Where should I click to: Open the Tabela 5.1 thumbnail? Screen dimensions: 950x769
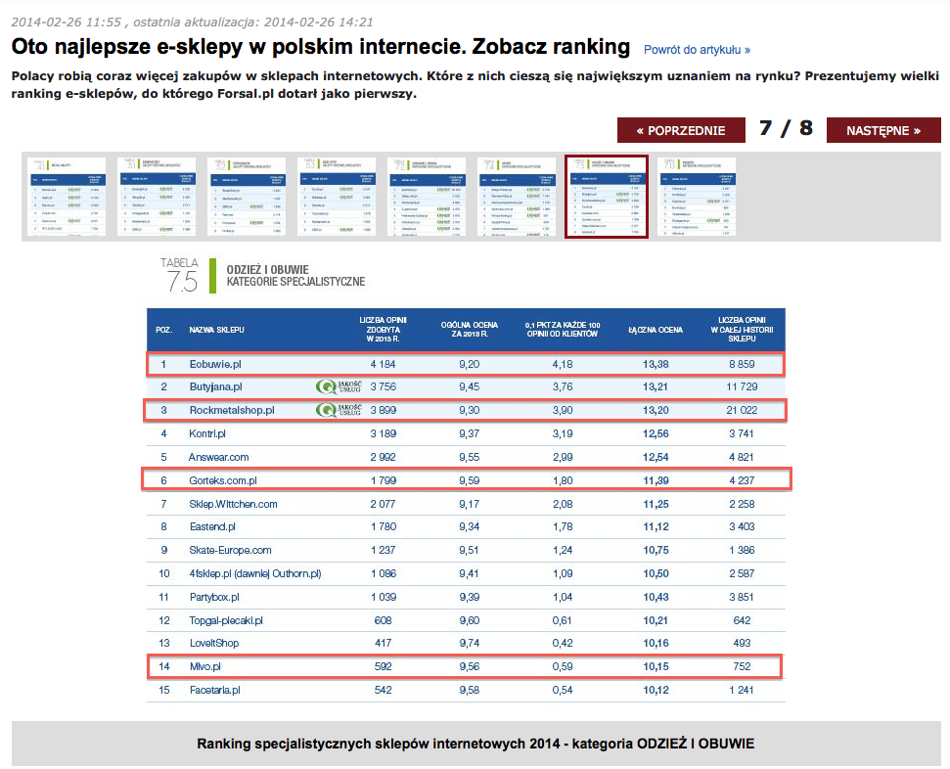(x=157, y=197)
